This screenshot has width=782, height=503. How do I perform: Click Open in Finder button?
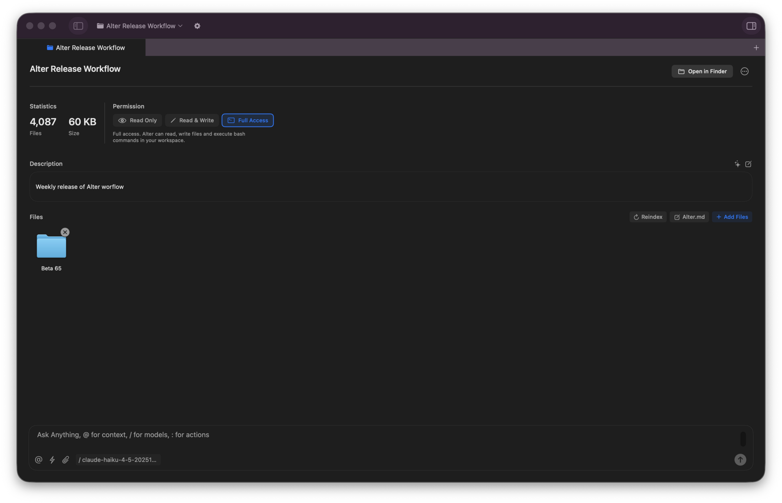click(702, 71)
